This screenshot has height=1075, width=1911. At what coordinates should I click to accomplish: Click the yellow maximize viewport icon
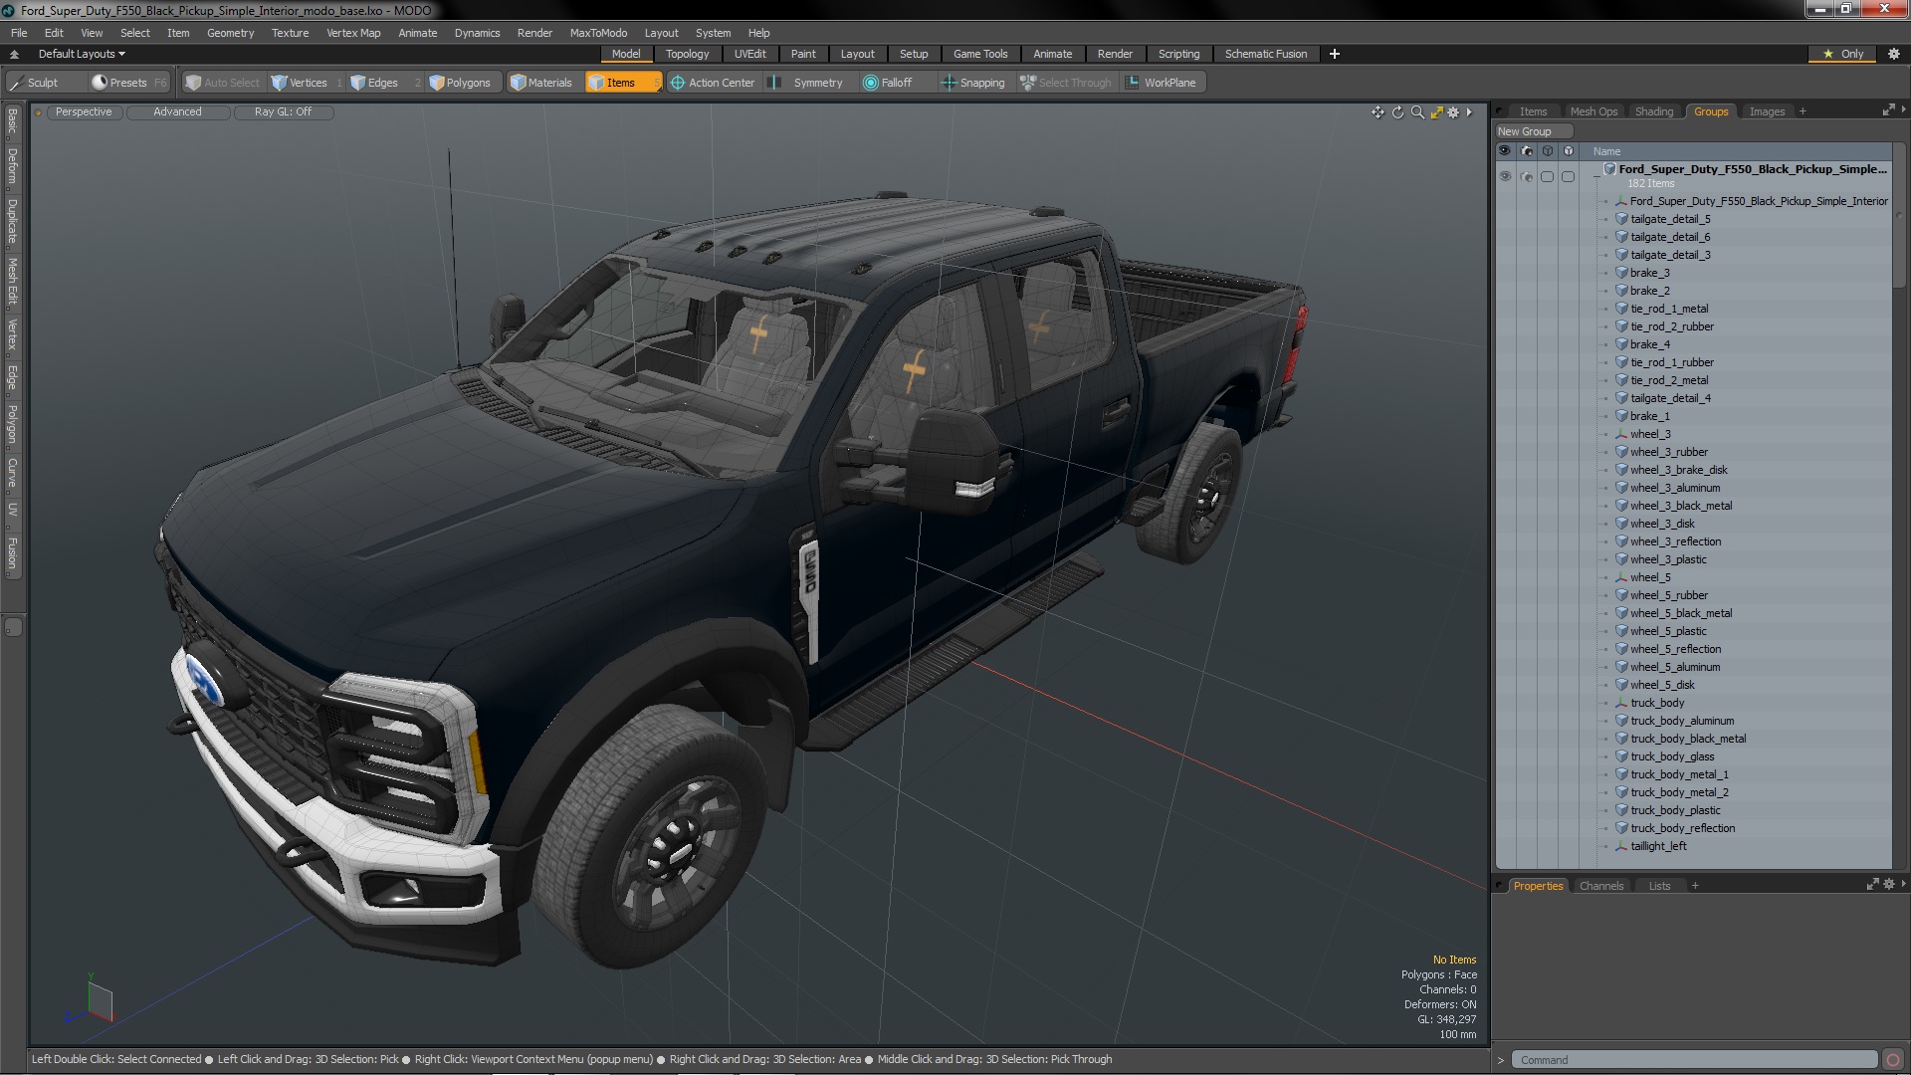pos(1436,112)
